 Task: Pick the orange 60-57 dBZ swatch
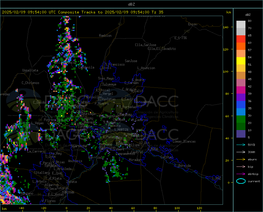[241, 46]
